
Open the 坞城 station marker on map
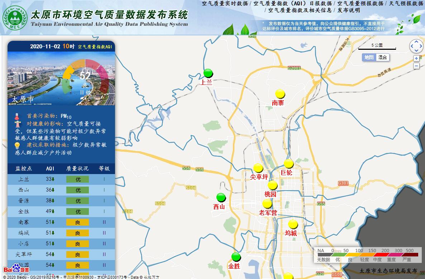pos(293,225)
